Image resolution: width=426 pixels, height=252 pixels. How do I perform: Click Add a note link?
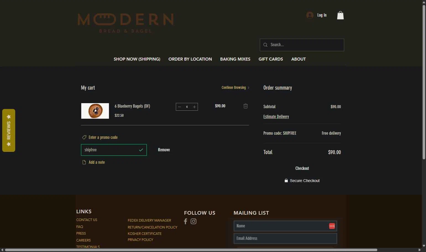[x=97, y=162]
